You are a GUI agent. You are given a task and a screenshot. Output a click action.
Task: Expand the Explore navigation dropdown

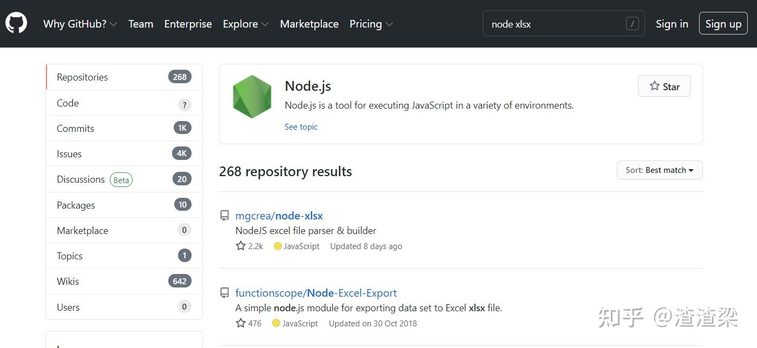(245, 24)
